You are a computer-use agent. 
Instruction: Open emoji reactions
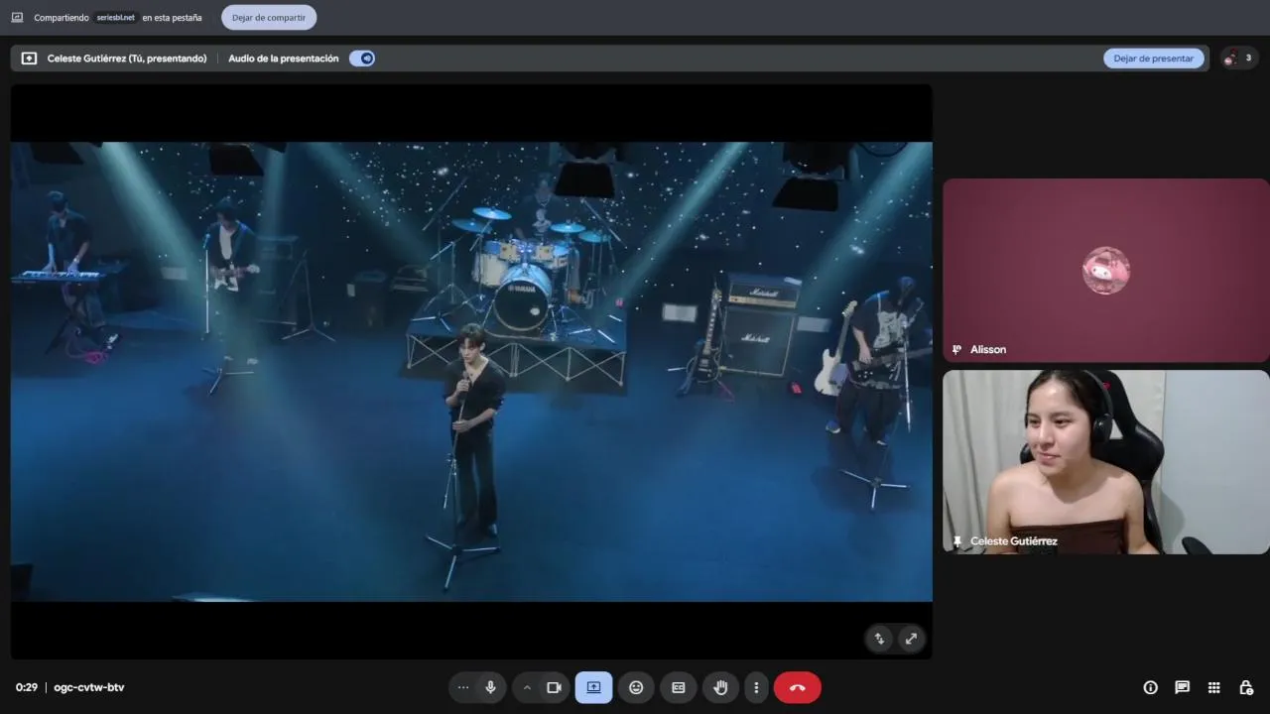pos(636,687)
